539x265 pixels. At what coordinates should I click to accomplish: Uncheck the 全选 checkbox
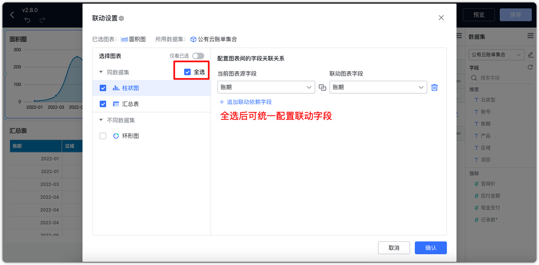point(187,71)
